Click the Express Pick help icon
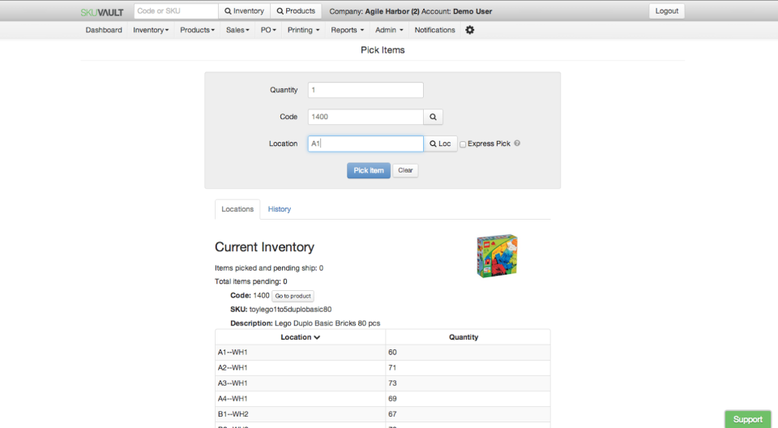 tap(517, 143)
